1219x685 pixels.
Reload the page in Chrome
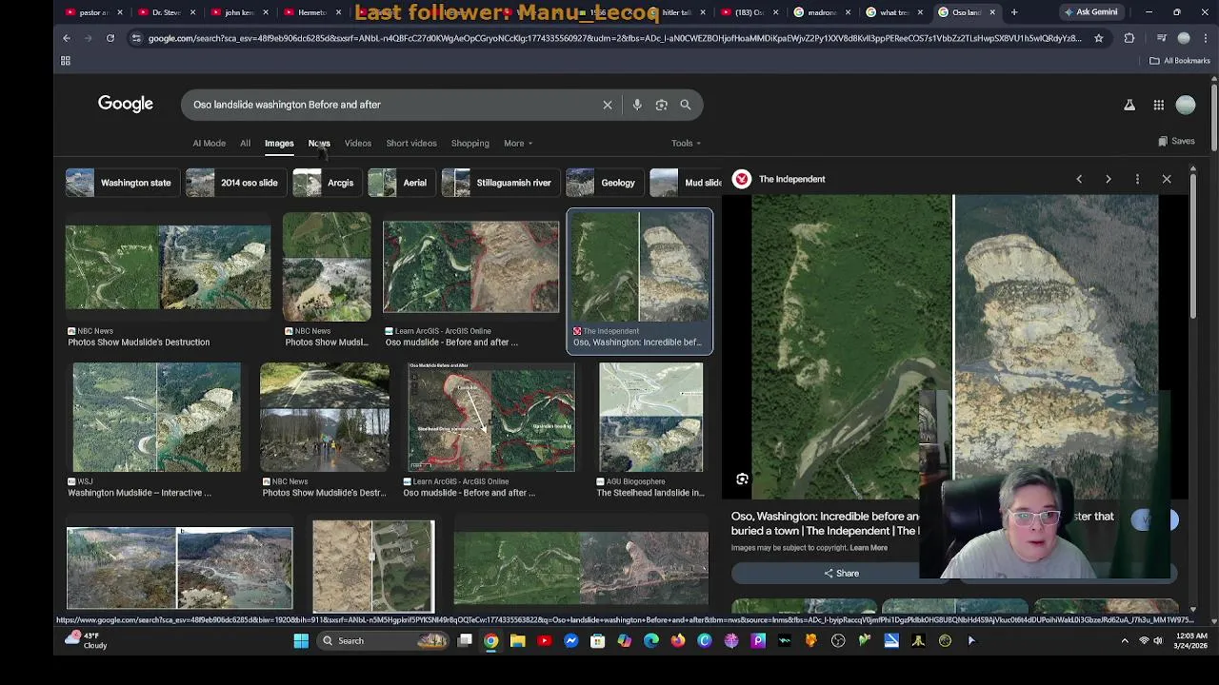(110, 38)
